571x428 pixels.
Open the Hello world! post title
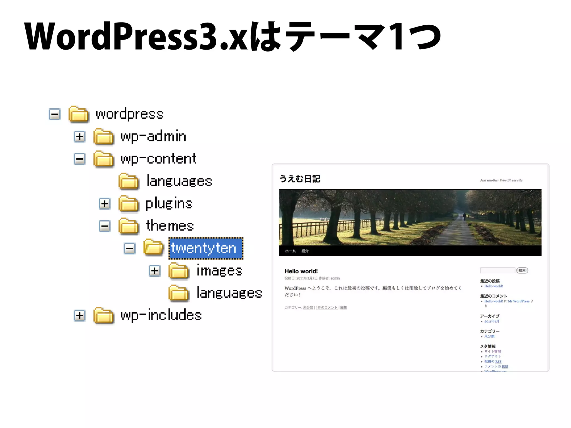pos(301,271)
